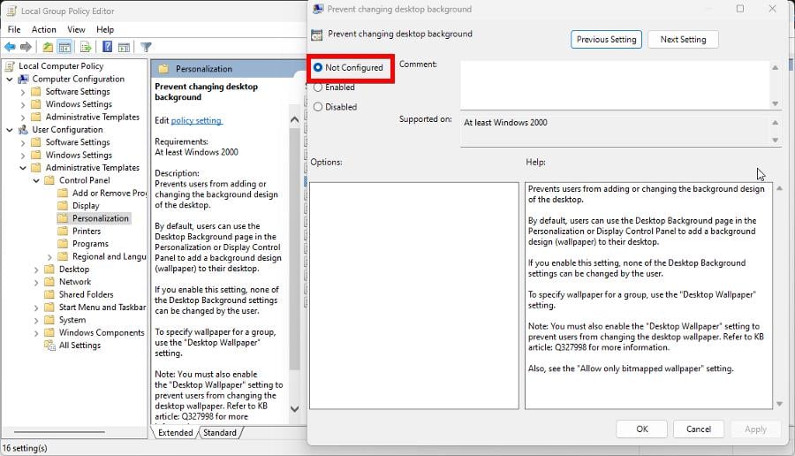Expand Windows Settings under User Configuration
The image size is (795, 456).
pos(23,156)
